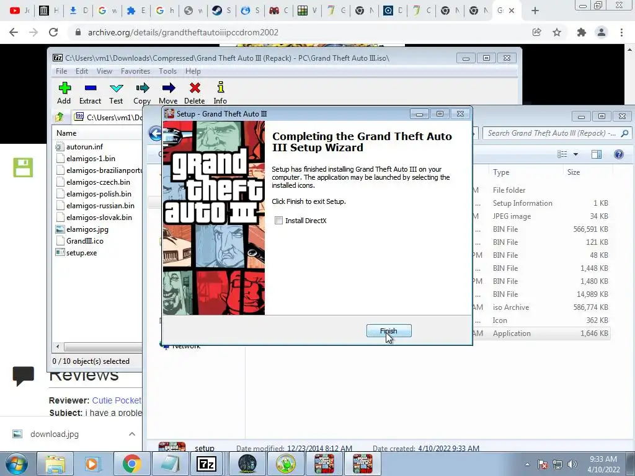Show hidden system tray icons
The image size is (635, 476).
coord(527,464)
